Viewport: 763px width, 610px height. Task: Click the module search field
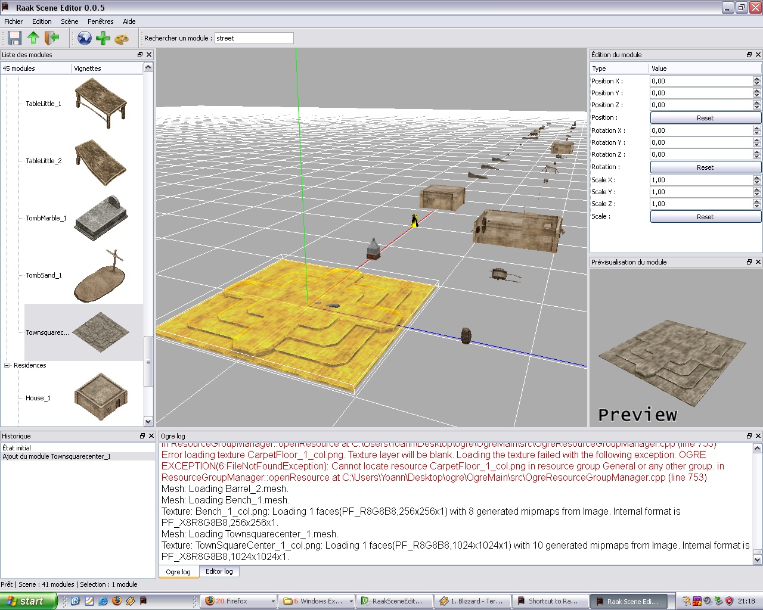(254, 38)
